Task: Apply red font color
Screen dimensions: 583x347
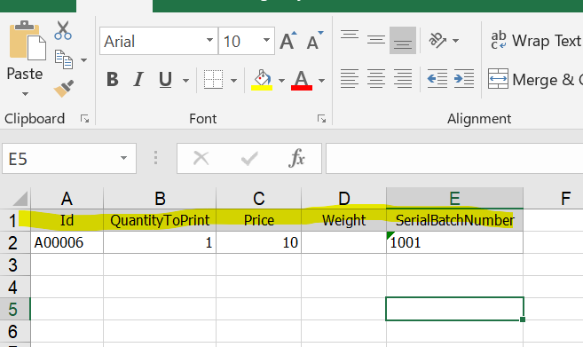Action: tap(302, 80)
